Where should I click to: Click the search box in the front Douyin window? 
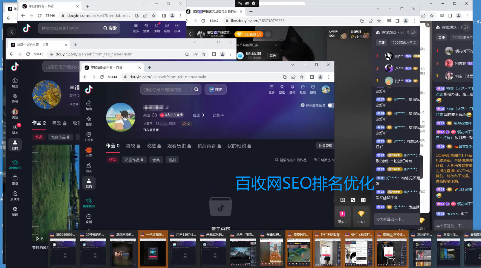(x=167, y=89)
